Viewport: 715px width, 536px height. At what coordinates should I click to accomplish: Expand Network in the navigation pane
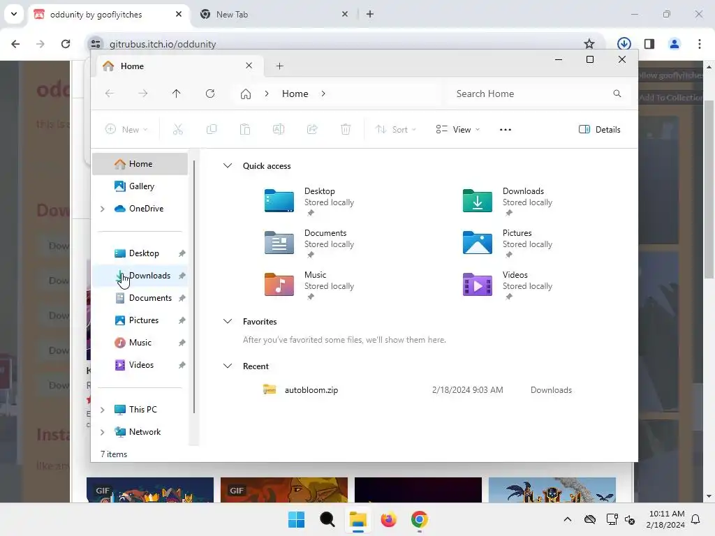pos(103,432)
